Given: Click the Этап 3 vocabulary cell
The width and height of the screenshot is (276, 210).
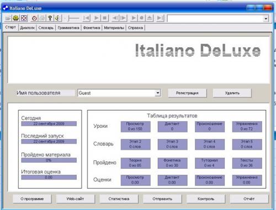Looking at the screenshot, I should 172,144.
